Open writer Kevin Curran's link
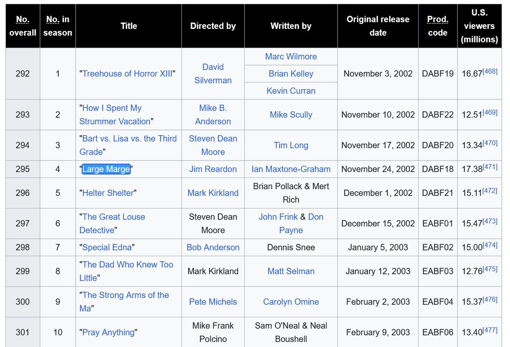The width and height of the screenshot is (510, 347). (291, 90)
